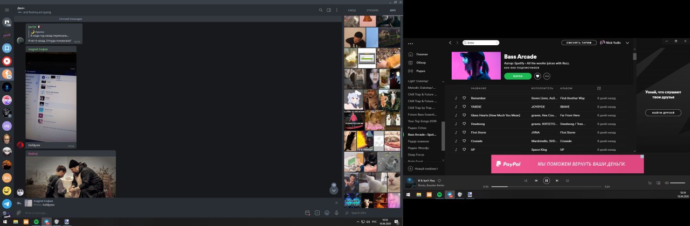Search within the Telegram chat
Viewport: 690px width, 226px height.
[x=320, y=10]
